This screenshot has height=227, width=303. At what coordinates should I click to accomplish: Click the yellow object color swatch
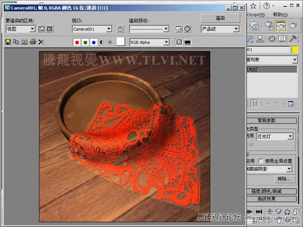[x=295, y=50]
